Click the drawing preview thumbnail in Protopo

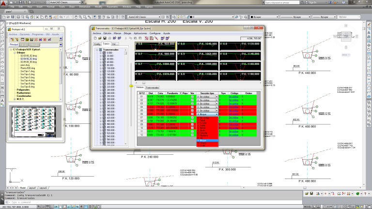coord(35,122)
